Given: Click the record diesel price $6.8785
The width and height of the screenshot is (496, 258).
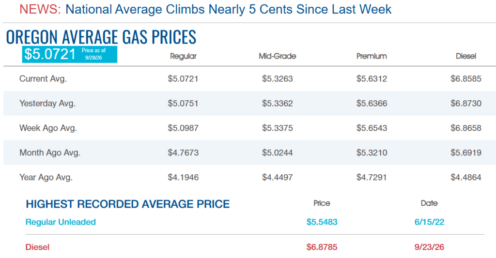Looking at the screenshot, I should coord(322,247).
